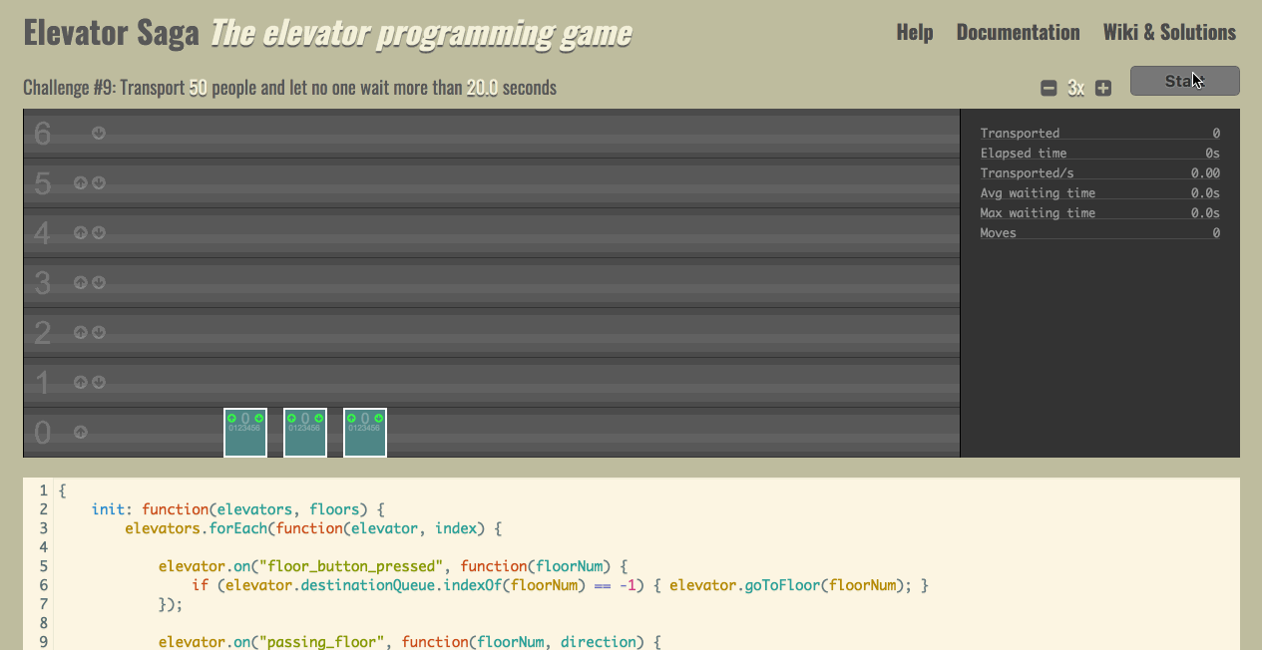Select the third elevator car
1262x650 pixels.
[365, 433]
